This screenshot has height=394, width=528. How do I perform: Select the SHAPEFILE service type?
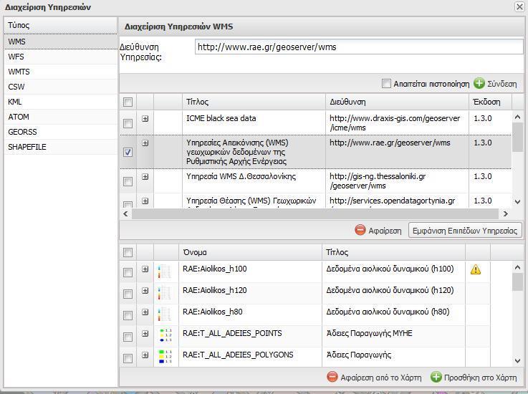[x=61, y=147]
